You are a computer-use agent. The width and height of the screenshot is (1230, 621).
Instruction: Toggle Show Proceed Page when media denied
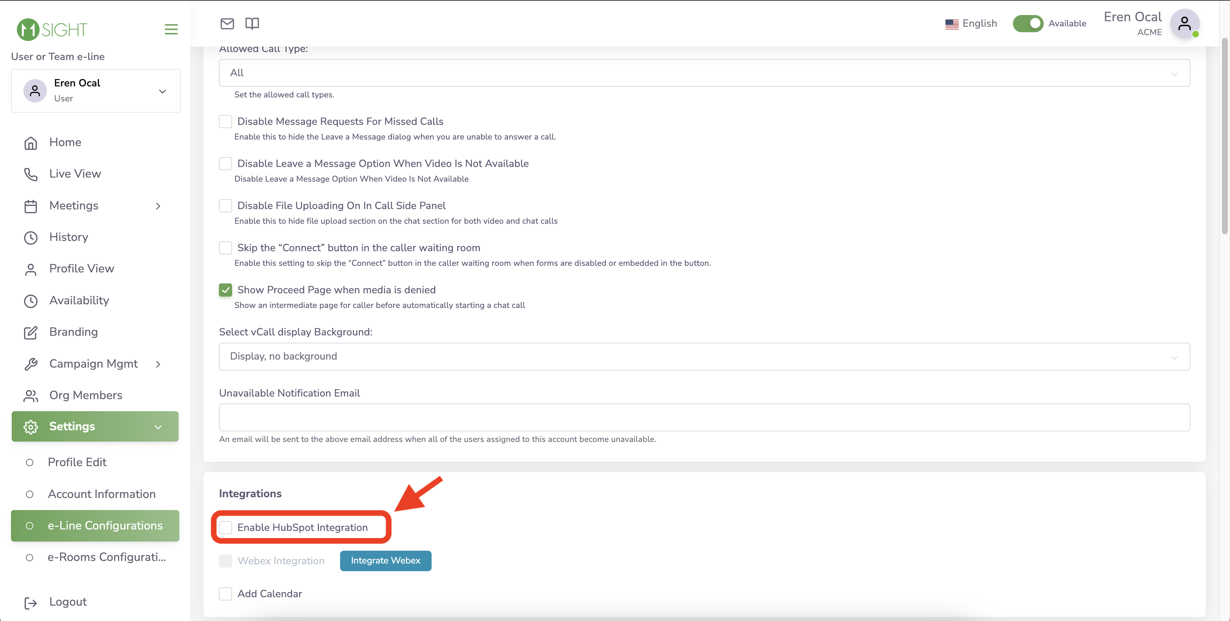point(225,289)
